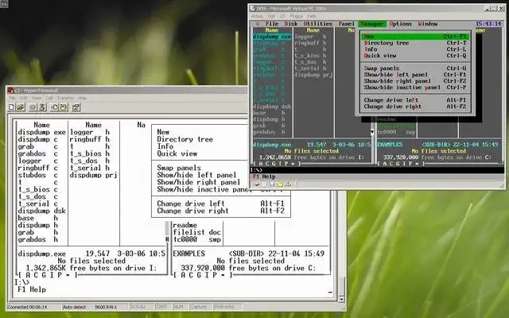Viewport: 509px width, 318px height.
Task: Click the Virtual PC title bar app icon
Action: pyautogui.click(x=253, y=9)
